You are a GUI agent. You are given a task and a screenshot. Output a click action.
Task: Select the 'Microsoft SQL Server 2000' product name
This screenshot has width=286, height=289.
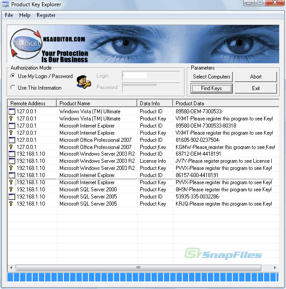coord(88,190)
